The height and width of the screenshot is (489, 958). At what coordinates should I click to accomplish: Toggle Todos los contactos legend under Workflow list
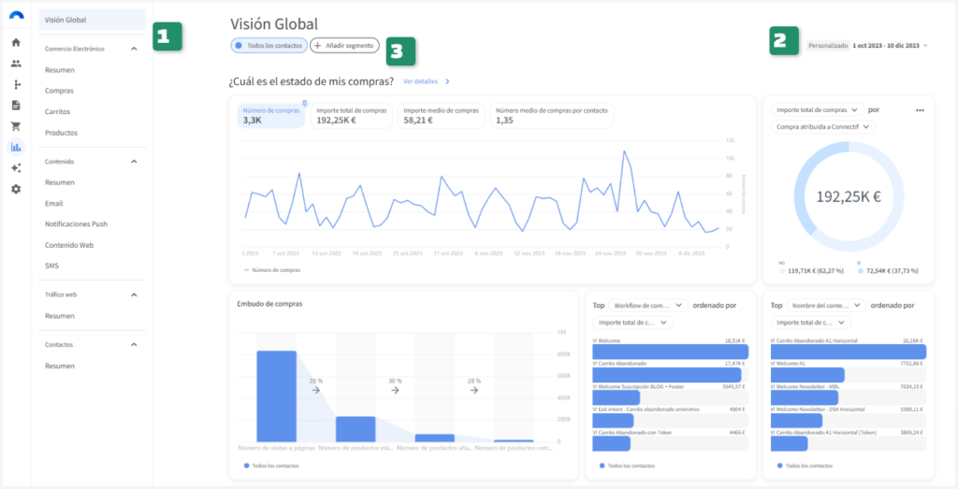(628, 466)
